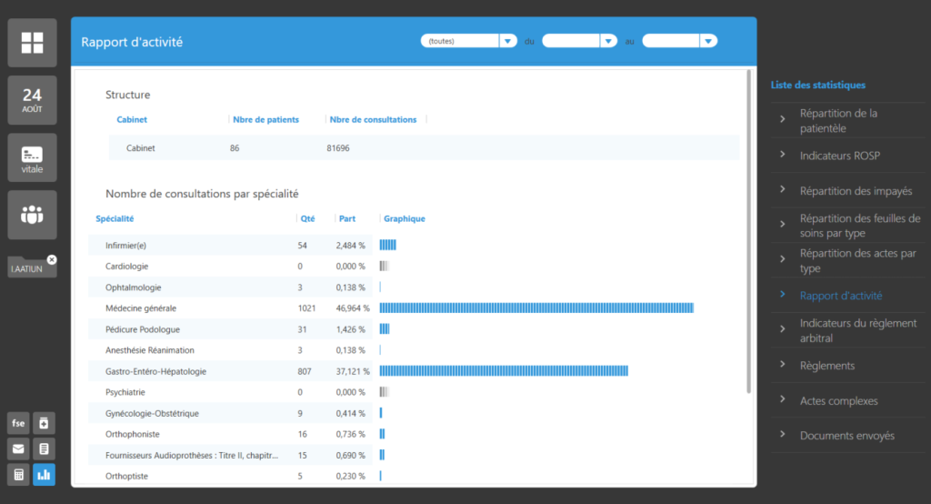Select the bar chart statistics icon
Screen dimensions: 931x504
[x=44, y=474]
